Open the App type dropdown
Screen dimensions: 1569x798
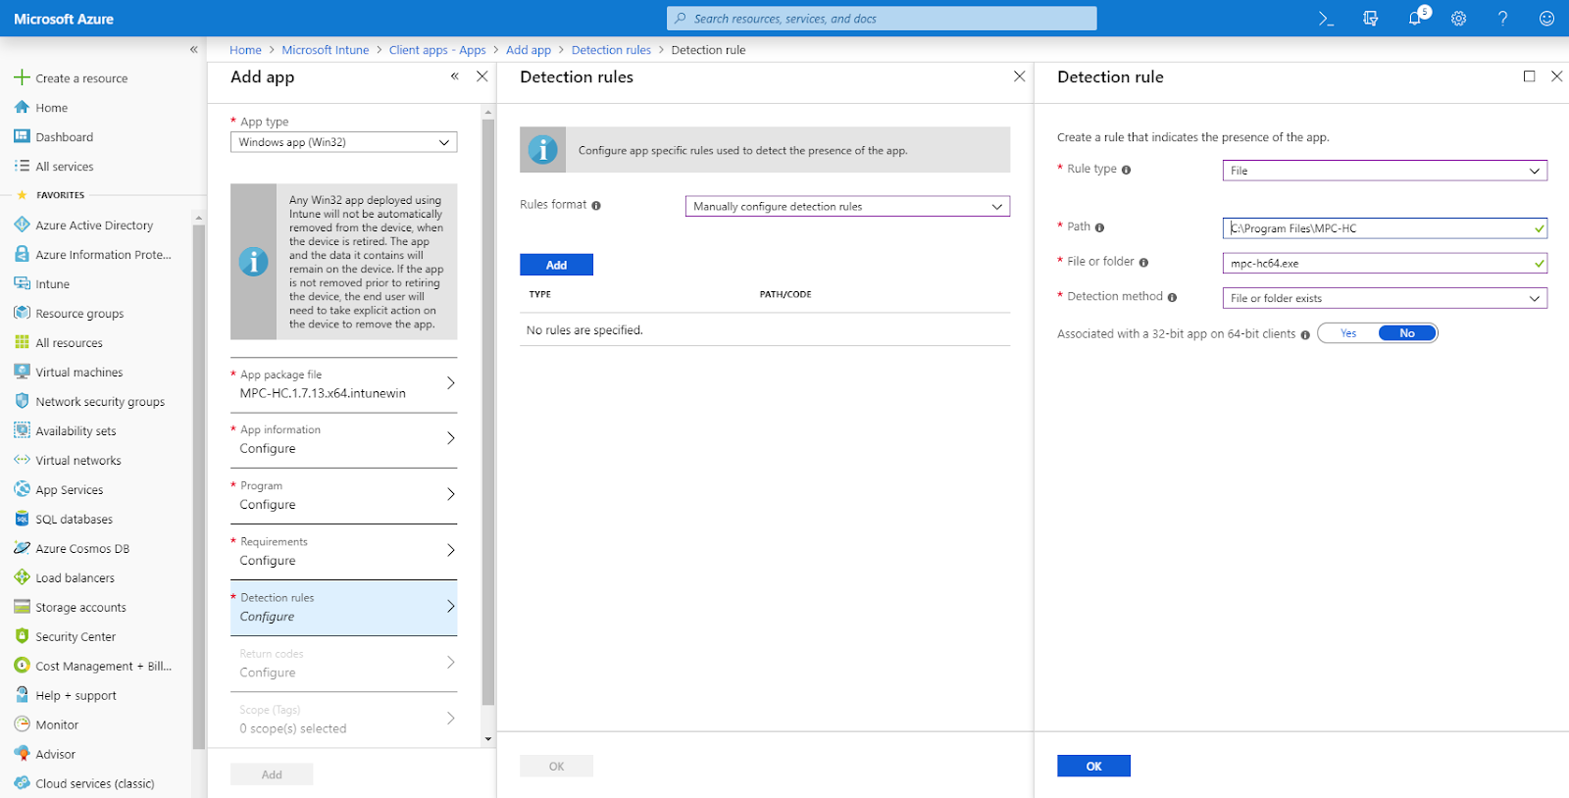pos(343,142)
